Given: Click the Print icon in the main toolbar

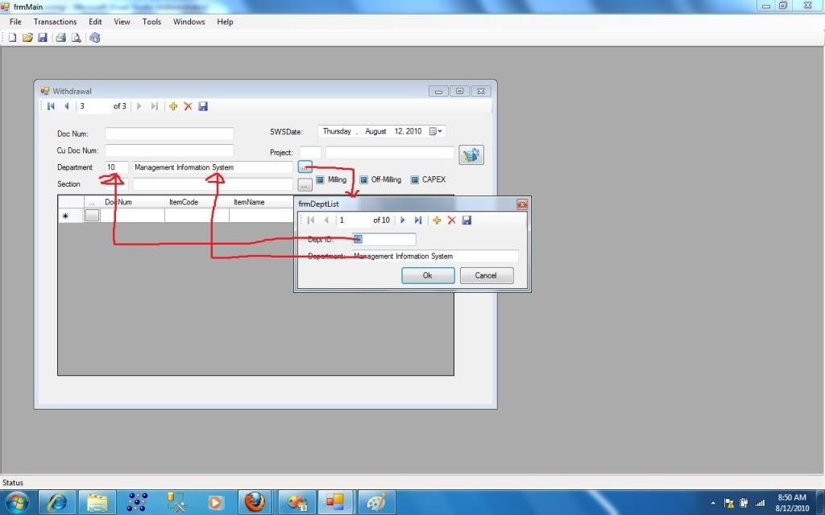Looking at the screenshot, I should pyautogui.click(x=60, y=37).
